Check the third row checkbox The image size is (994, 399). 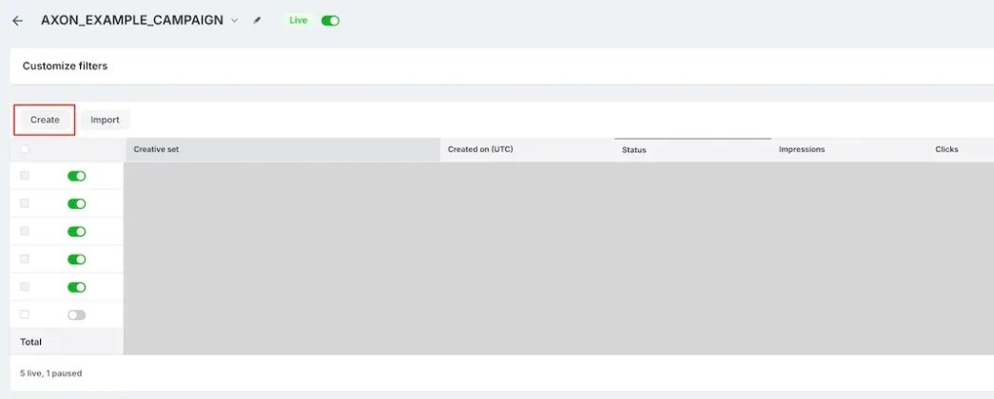pos(24,231)
